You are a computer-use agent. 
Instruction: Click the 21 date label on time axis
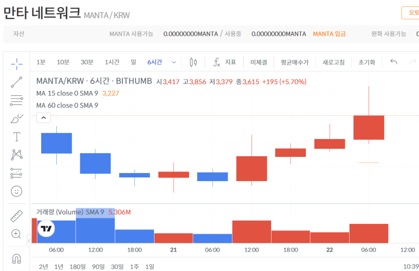(x=173, y=250)
